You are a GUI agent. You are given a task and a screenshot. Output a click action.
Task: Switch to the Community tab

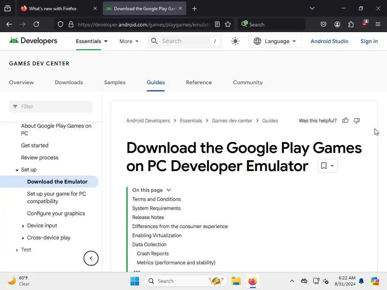tap(248, 82)
